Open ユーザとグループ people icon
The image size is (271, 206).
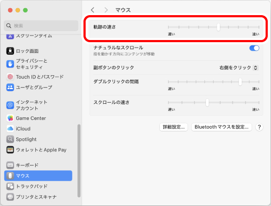10,88
